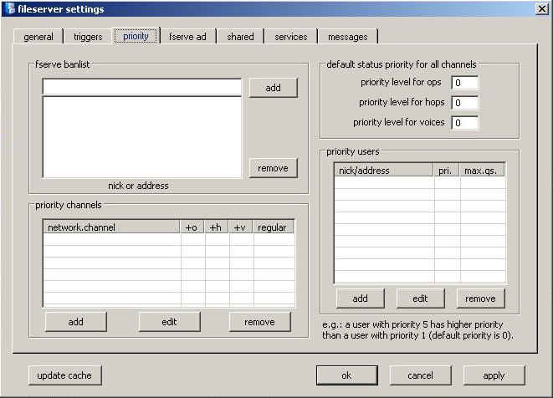Focus the priority level for hops field

coord(465,103)
